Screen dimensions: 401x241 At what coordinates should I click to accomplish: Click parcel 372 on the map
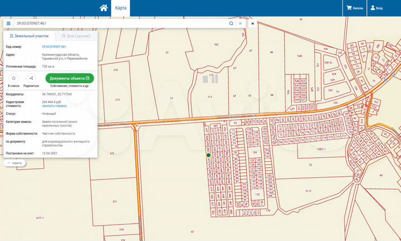pyautogui.click(x=112, y=153)
